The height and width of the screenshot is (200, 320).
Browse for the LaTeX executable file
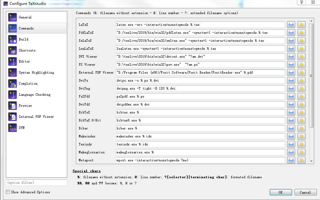tap(291, 25)
